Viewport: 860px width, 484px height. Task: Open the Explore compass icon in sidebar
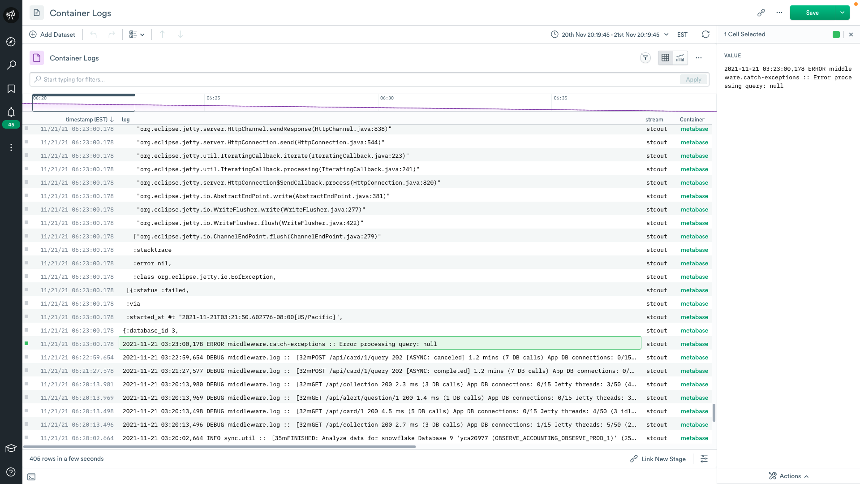(x=11, y=42)
